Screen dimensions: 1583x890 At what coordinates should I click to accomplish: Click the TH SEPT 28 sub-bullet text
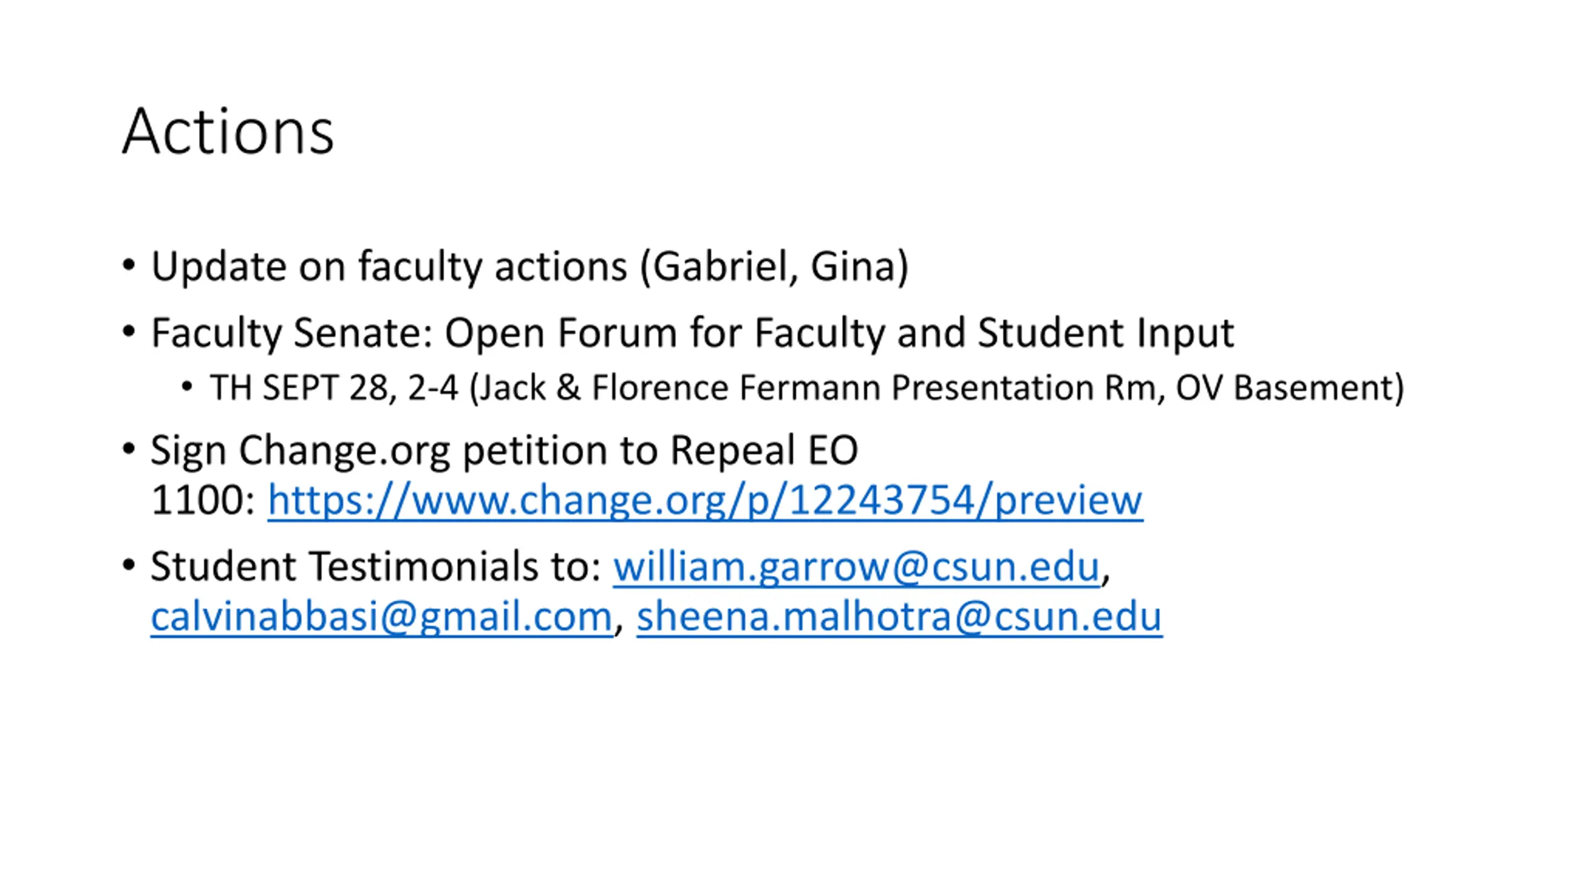coord(807,388)
